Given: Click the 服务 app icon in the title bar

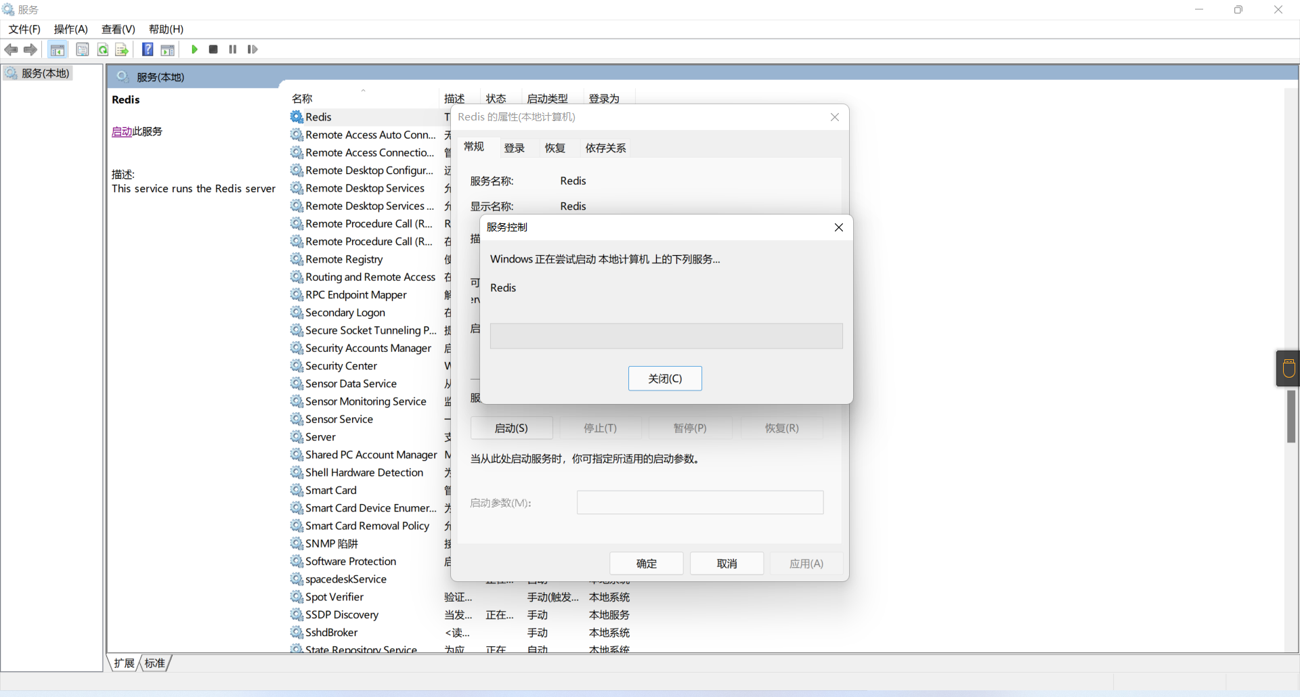Looking at the screenshot, I should [x=8, y=9].
